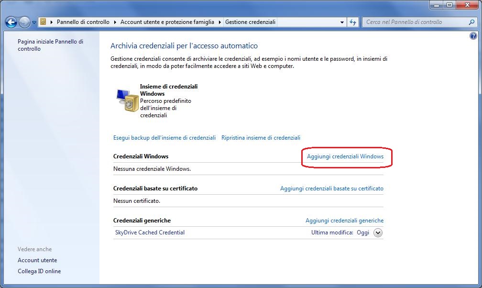
Task: Click Nessuna credenziale Windows text
Action: [152, 169]
